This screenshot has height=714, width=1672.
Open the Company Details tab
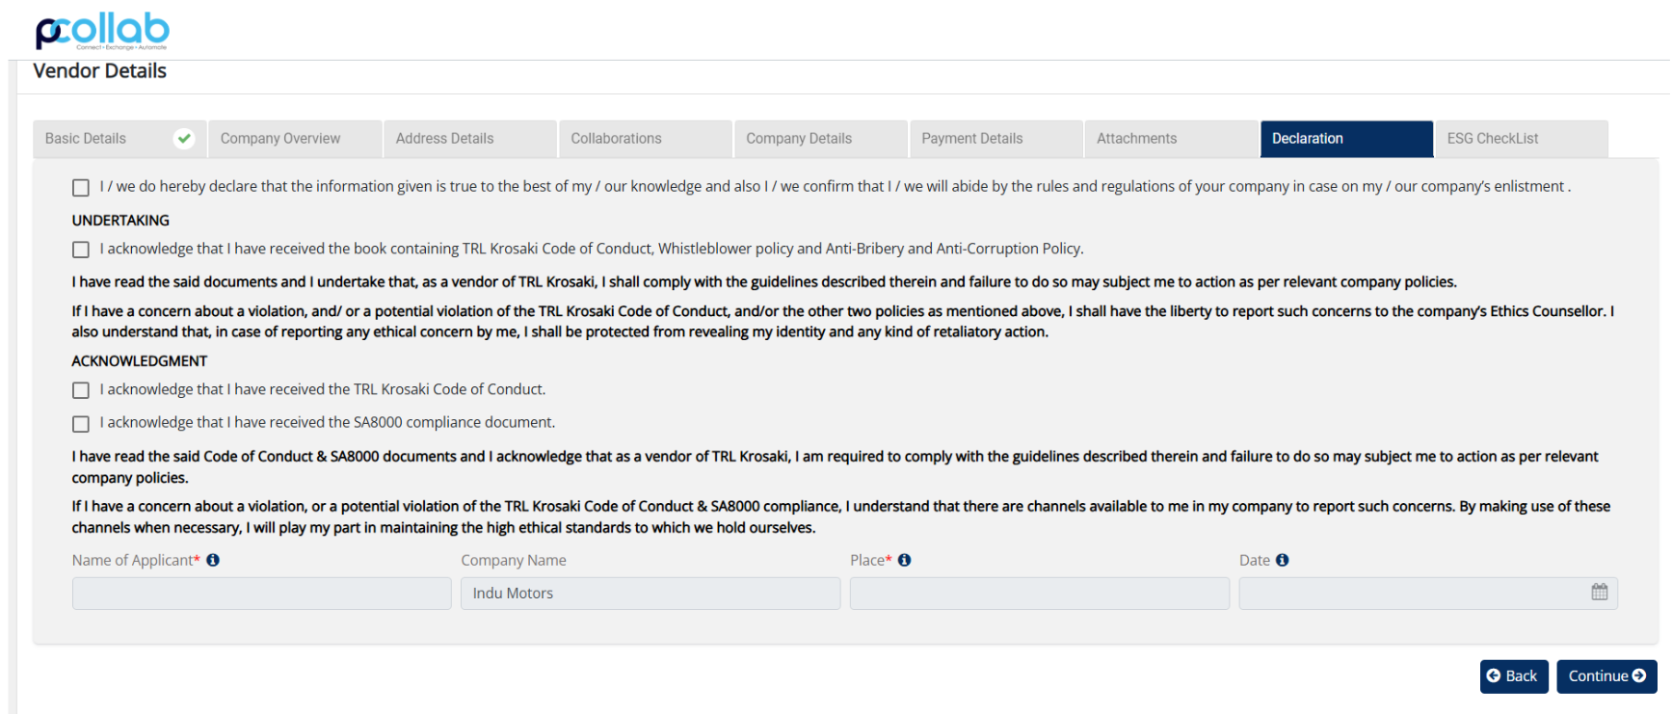pos(821,139)
